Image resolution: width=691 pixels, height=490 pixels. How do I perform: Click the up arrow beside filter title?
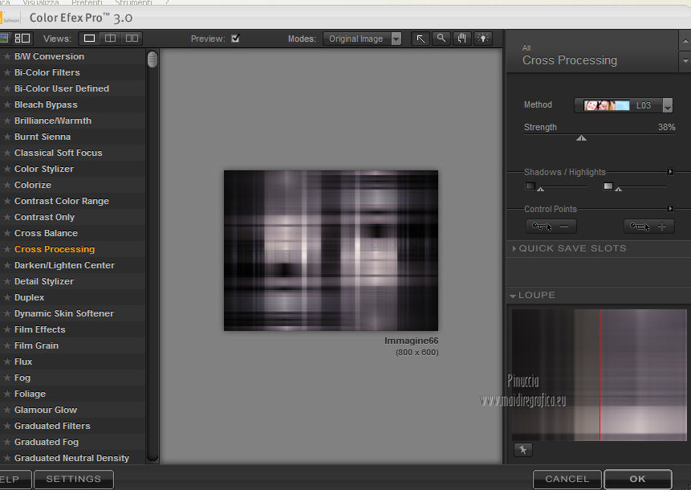pos(685,42)
